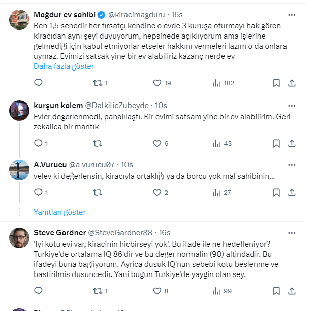This screenshot has height=311, width=317.
Task: Open Steve Gardner's profile picture
Action: click(19, 237)
